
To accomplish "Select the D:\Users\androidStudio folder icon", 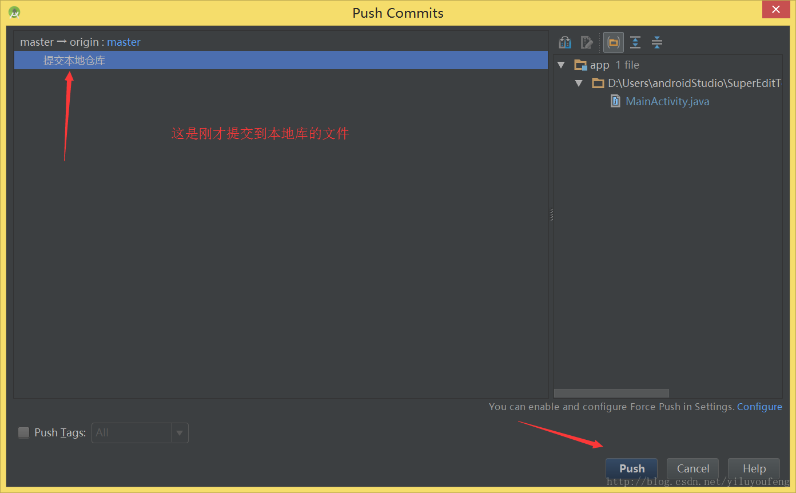I will pos(598,84).
